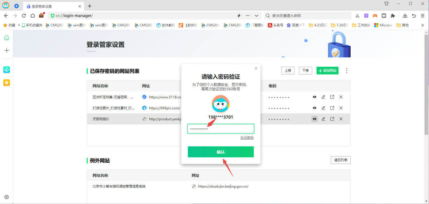
Task: Click the skin shirt icon in title bar
Action: click(386, 4)
